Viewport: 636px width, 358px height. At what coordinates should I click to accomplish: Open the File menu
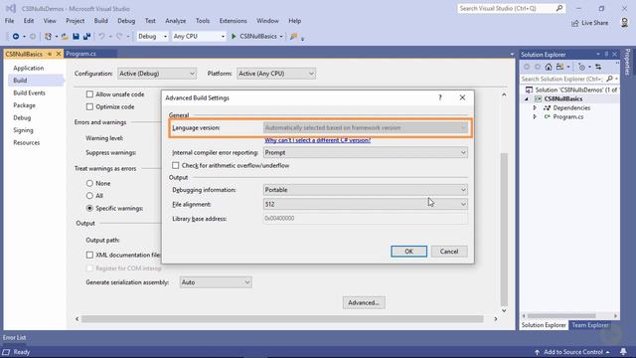pyautogui.click(x=9, y=21)
